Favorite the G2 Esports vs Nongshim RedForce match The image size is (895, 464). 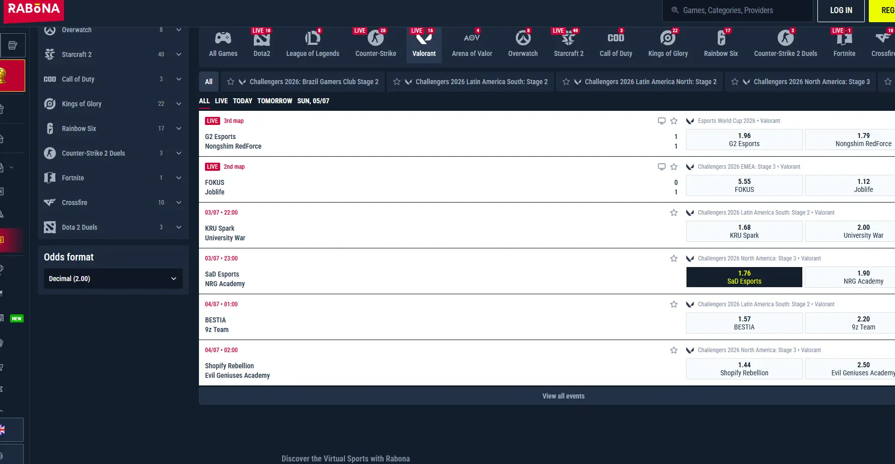674,121
